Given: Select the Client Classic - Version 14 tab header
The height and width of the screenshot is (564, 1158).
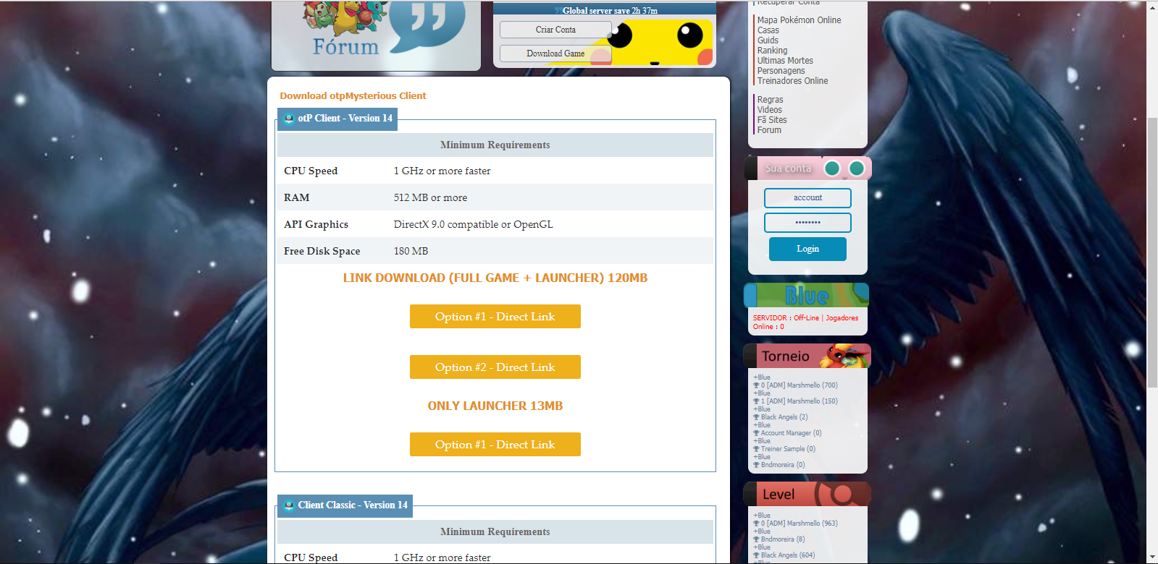Looking at the screenshot, I should pyautogui.click(x=345, y=505).
